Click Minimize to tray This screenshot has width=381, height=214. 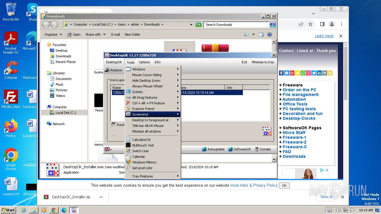click(263, 62)
